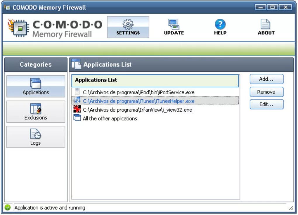The height and width of the screenshot is (215, 298).
Task: Click the Remove button
Action: (267, 92)
